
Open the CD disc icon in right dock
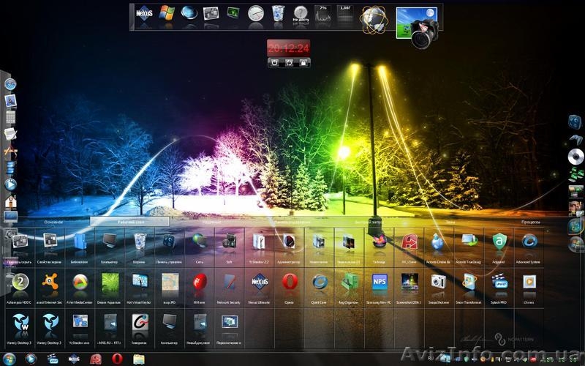click(x=575, y=156)
